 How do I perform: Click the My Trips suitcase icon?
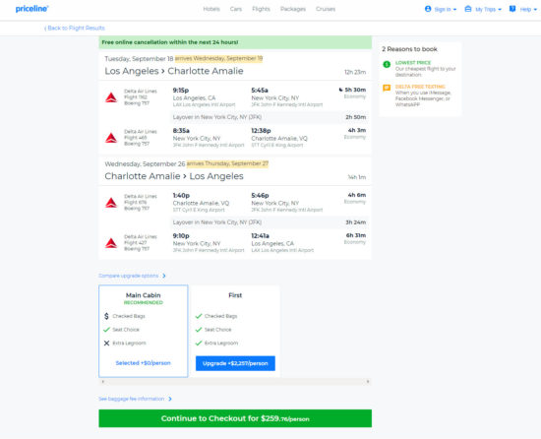tap(468, 9)
